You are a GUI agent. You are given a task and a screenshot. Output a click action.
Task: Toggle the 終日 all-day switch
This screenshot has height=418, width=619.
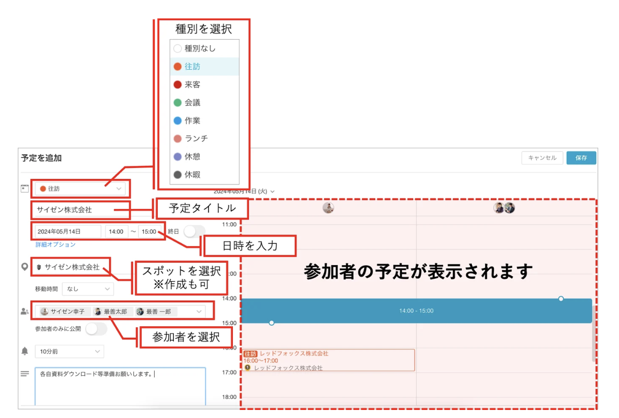(x=194, y=232)
